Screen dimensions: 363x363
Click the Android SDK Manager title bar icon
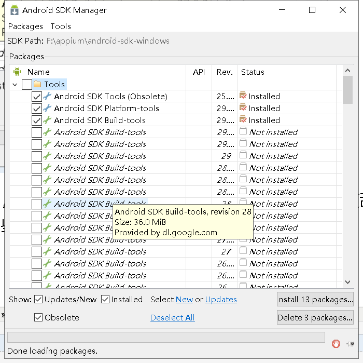(x=15, y=10)
